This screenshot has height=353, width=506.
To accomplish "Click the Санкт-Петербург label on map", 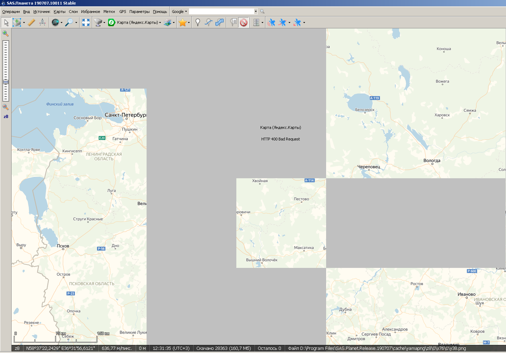I will pyautogui.click(x=125, y=115).
